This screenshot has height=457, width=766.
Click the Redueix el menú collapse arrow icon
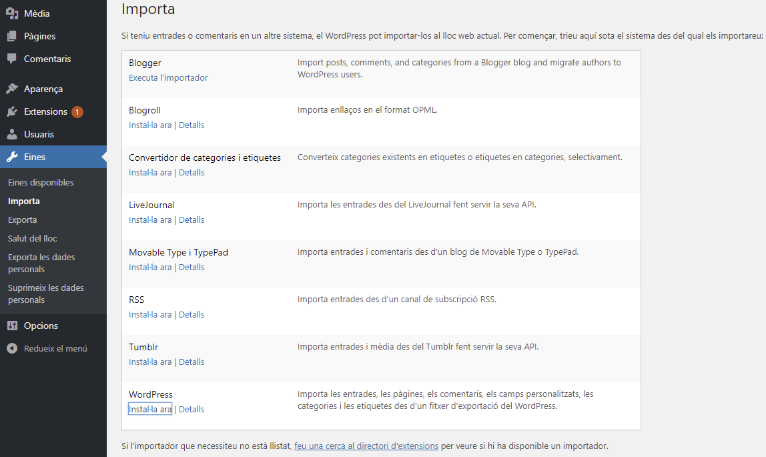point(12,349)
